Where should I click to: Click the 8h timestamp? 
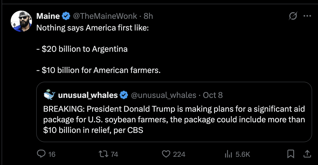click(x=148, y=16)
